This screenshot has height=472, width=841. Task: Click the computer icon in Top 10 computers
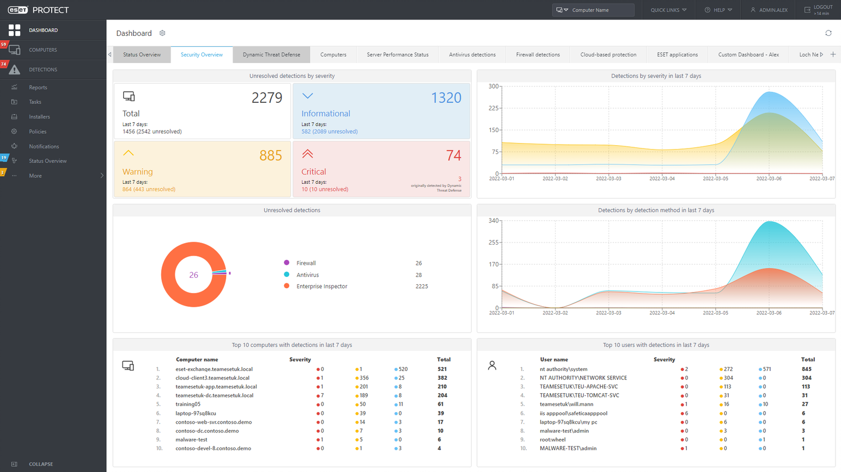[x=128, y=365]
